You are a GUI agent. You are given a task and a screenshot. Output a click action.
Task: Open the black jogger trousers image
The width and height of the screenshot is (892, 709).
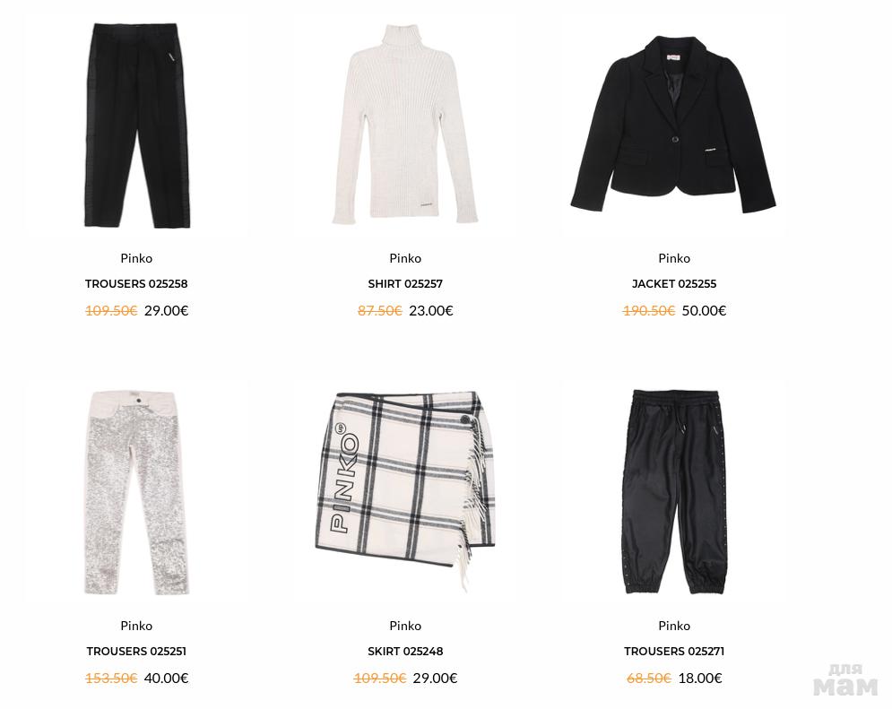tap(674, 492)
